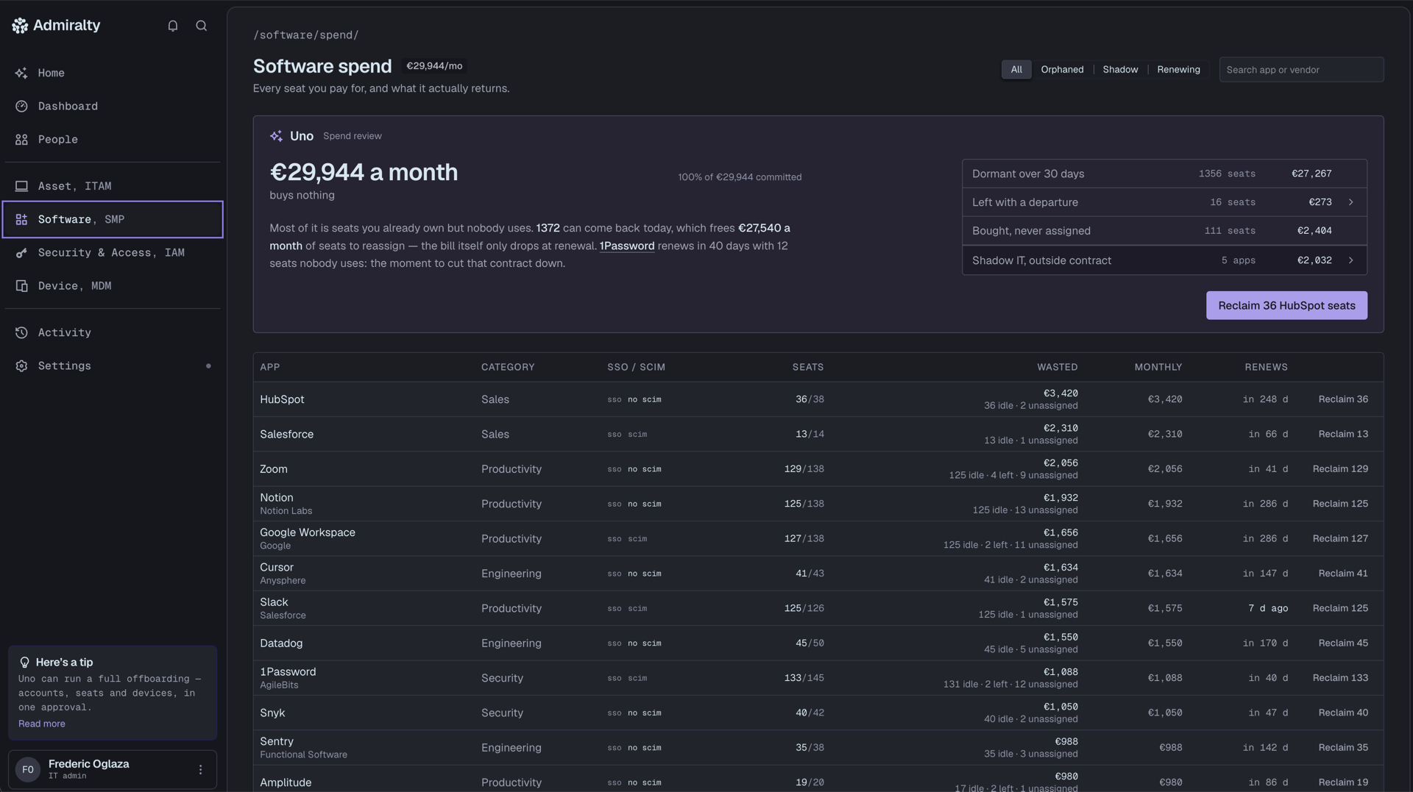This screenshot has height=792, width=1413.
Task: Open Asset, ITAM section
Action: (x=113, y=186)
